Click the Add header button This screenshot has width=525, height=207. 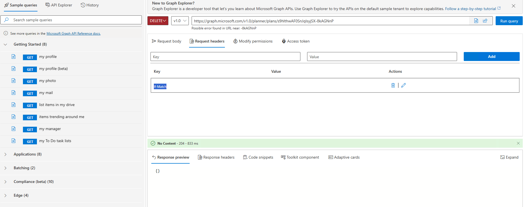click(491, 57)
